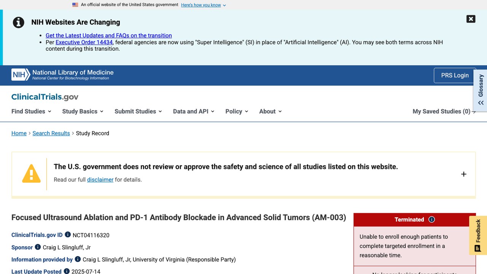Click the info icon next to Terminated status
Screen dimensions: 487x274
click(431, 220)
